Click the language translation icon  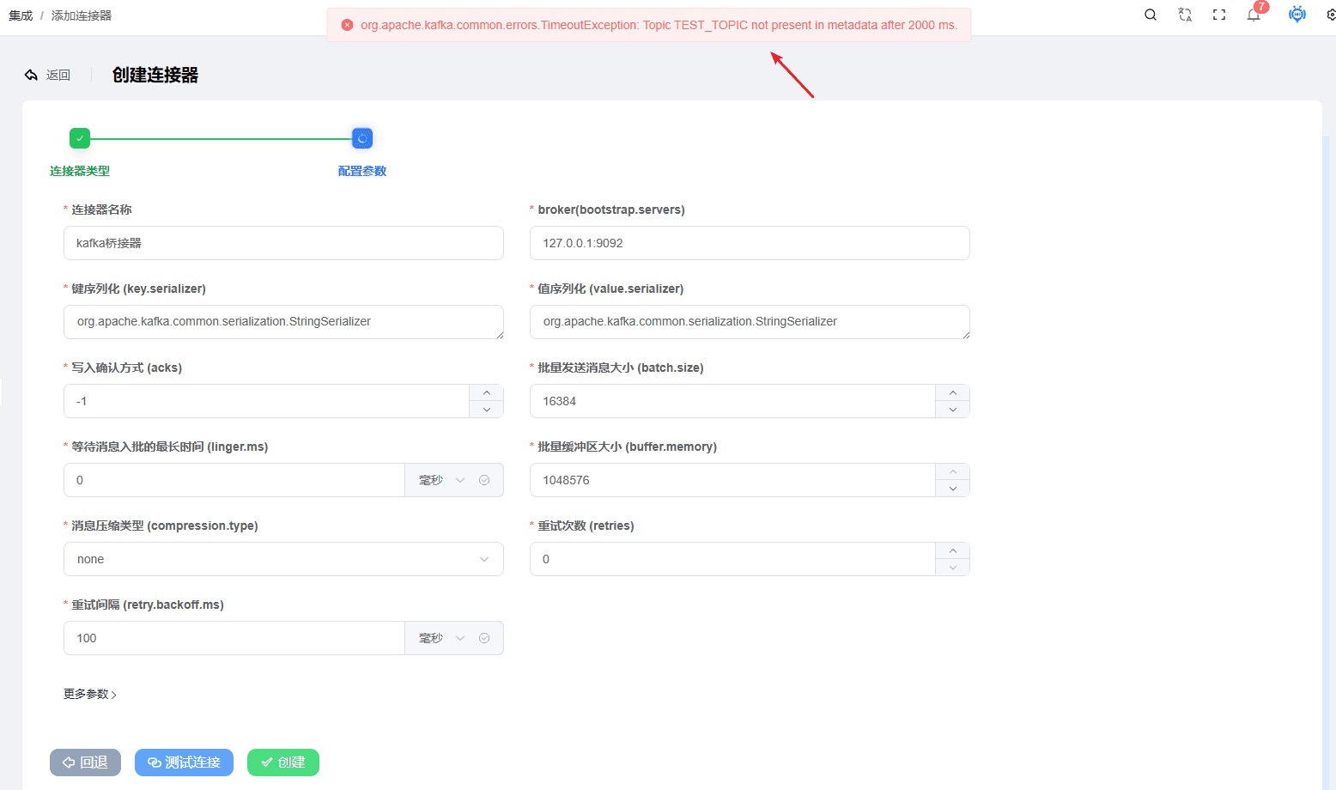click(x=1185, y=15)
